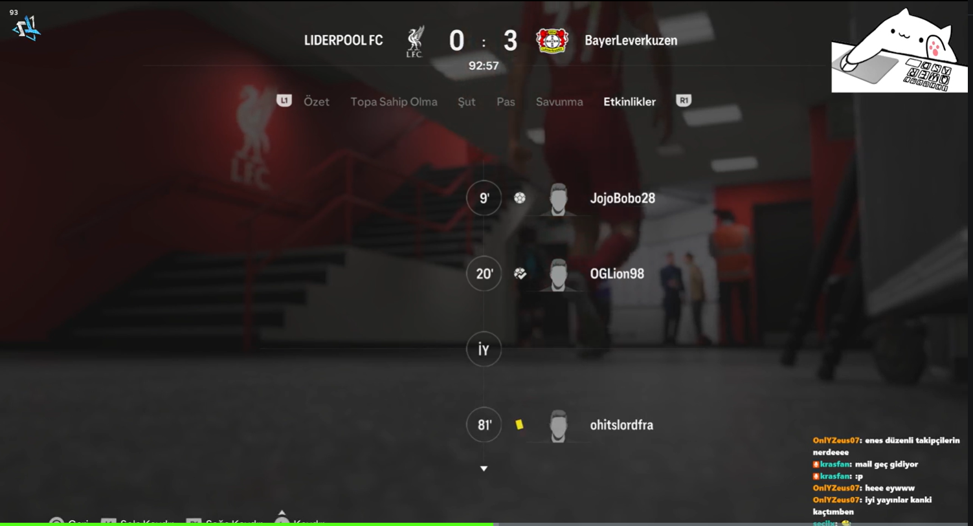
Task: Open the Özet tab
Action: click(317, 102)
